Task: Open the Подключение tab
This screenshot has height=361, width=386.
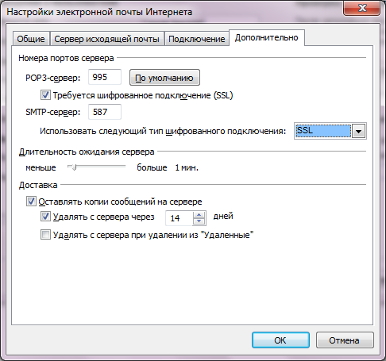Action: click(197, 39)
